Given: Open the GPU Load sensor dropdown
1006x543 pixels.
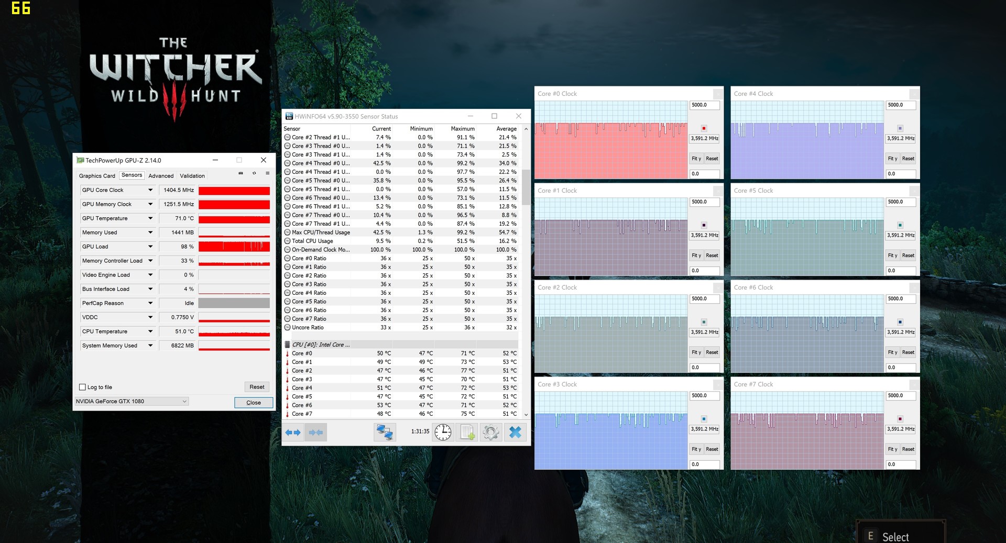Looking at the screenshot, I should [x=150, y=247].
